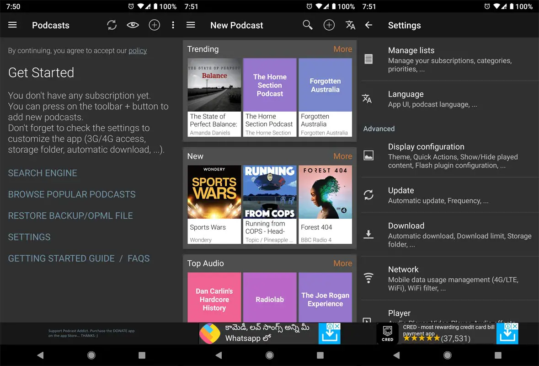The image size is (539, 366).
Task: Open SEARCH ENGINE link
Action: click(x=43, y=173)
